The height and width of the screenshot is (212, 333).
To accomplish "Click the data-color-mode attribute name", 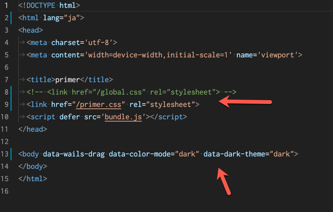I will pos(140,154).
